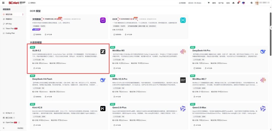272x131 pixels.
Task: Open API文档 on the MiniMax-M3 card
Action: coord(117,68)
